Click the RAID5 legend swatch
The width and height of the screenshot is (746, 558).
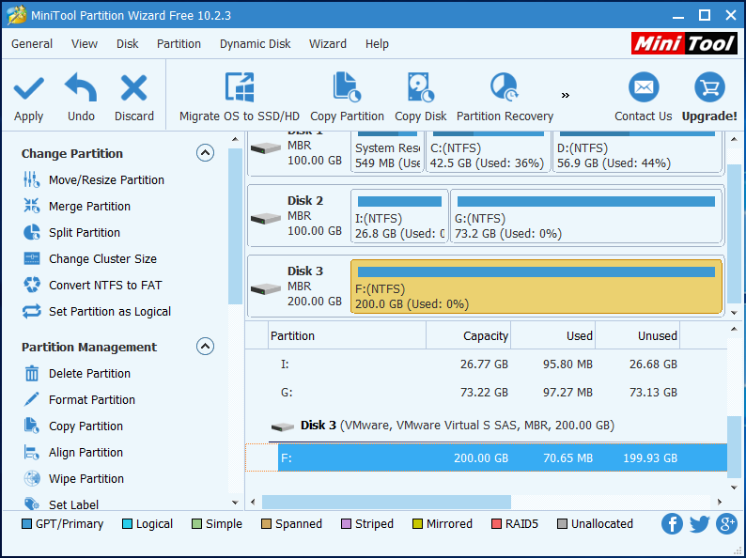pyautogui.click(x=496, y=524)
